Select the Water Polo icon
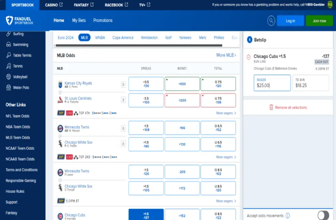The image size is (336, 220). pyautogui.click(x=9, y=87)
